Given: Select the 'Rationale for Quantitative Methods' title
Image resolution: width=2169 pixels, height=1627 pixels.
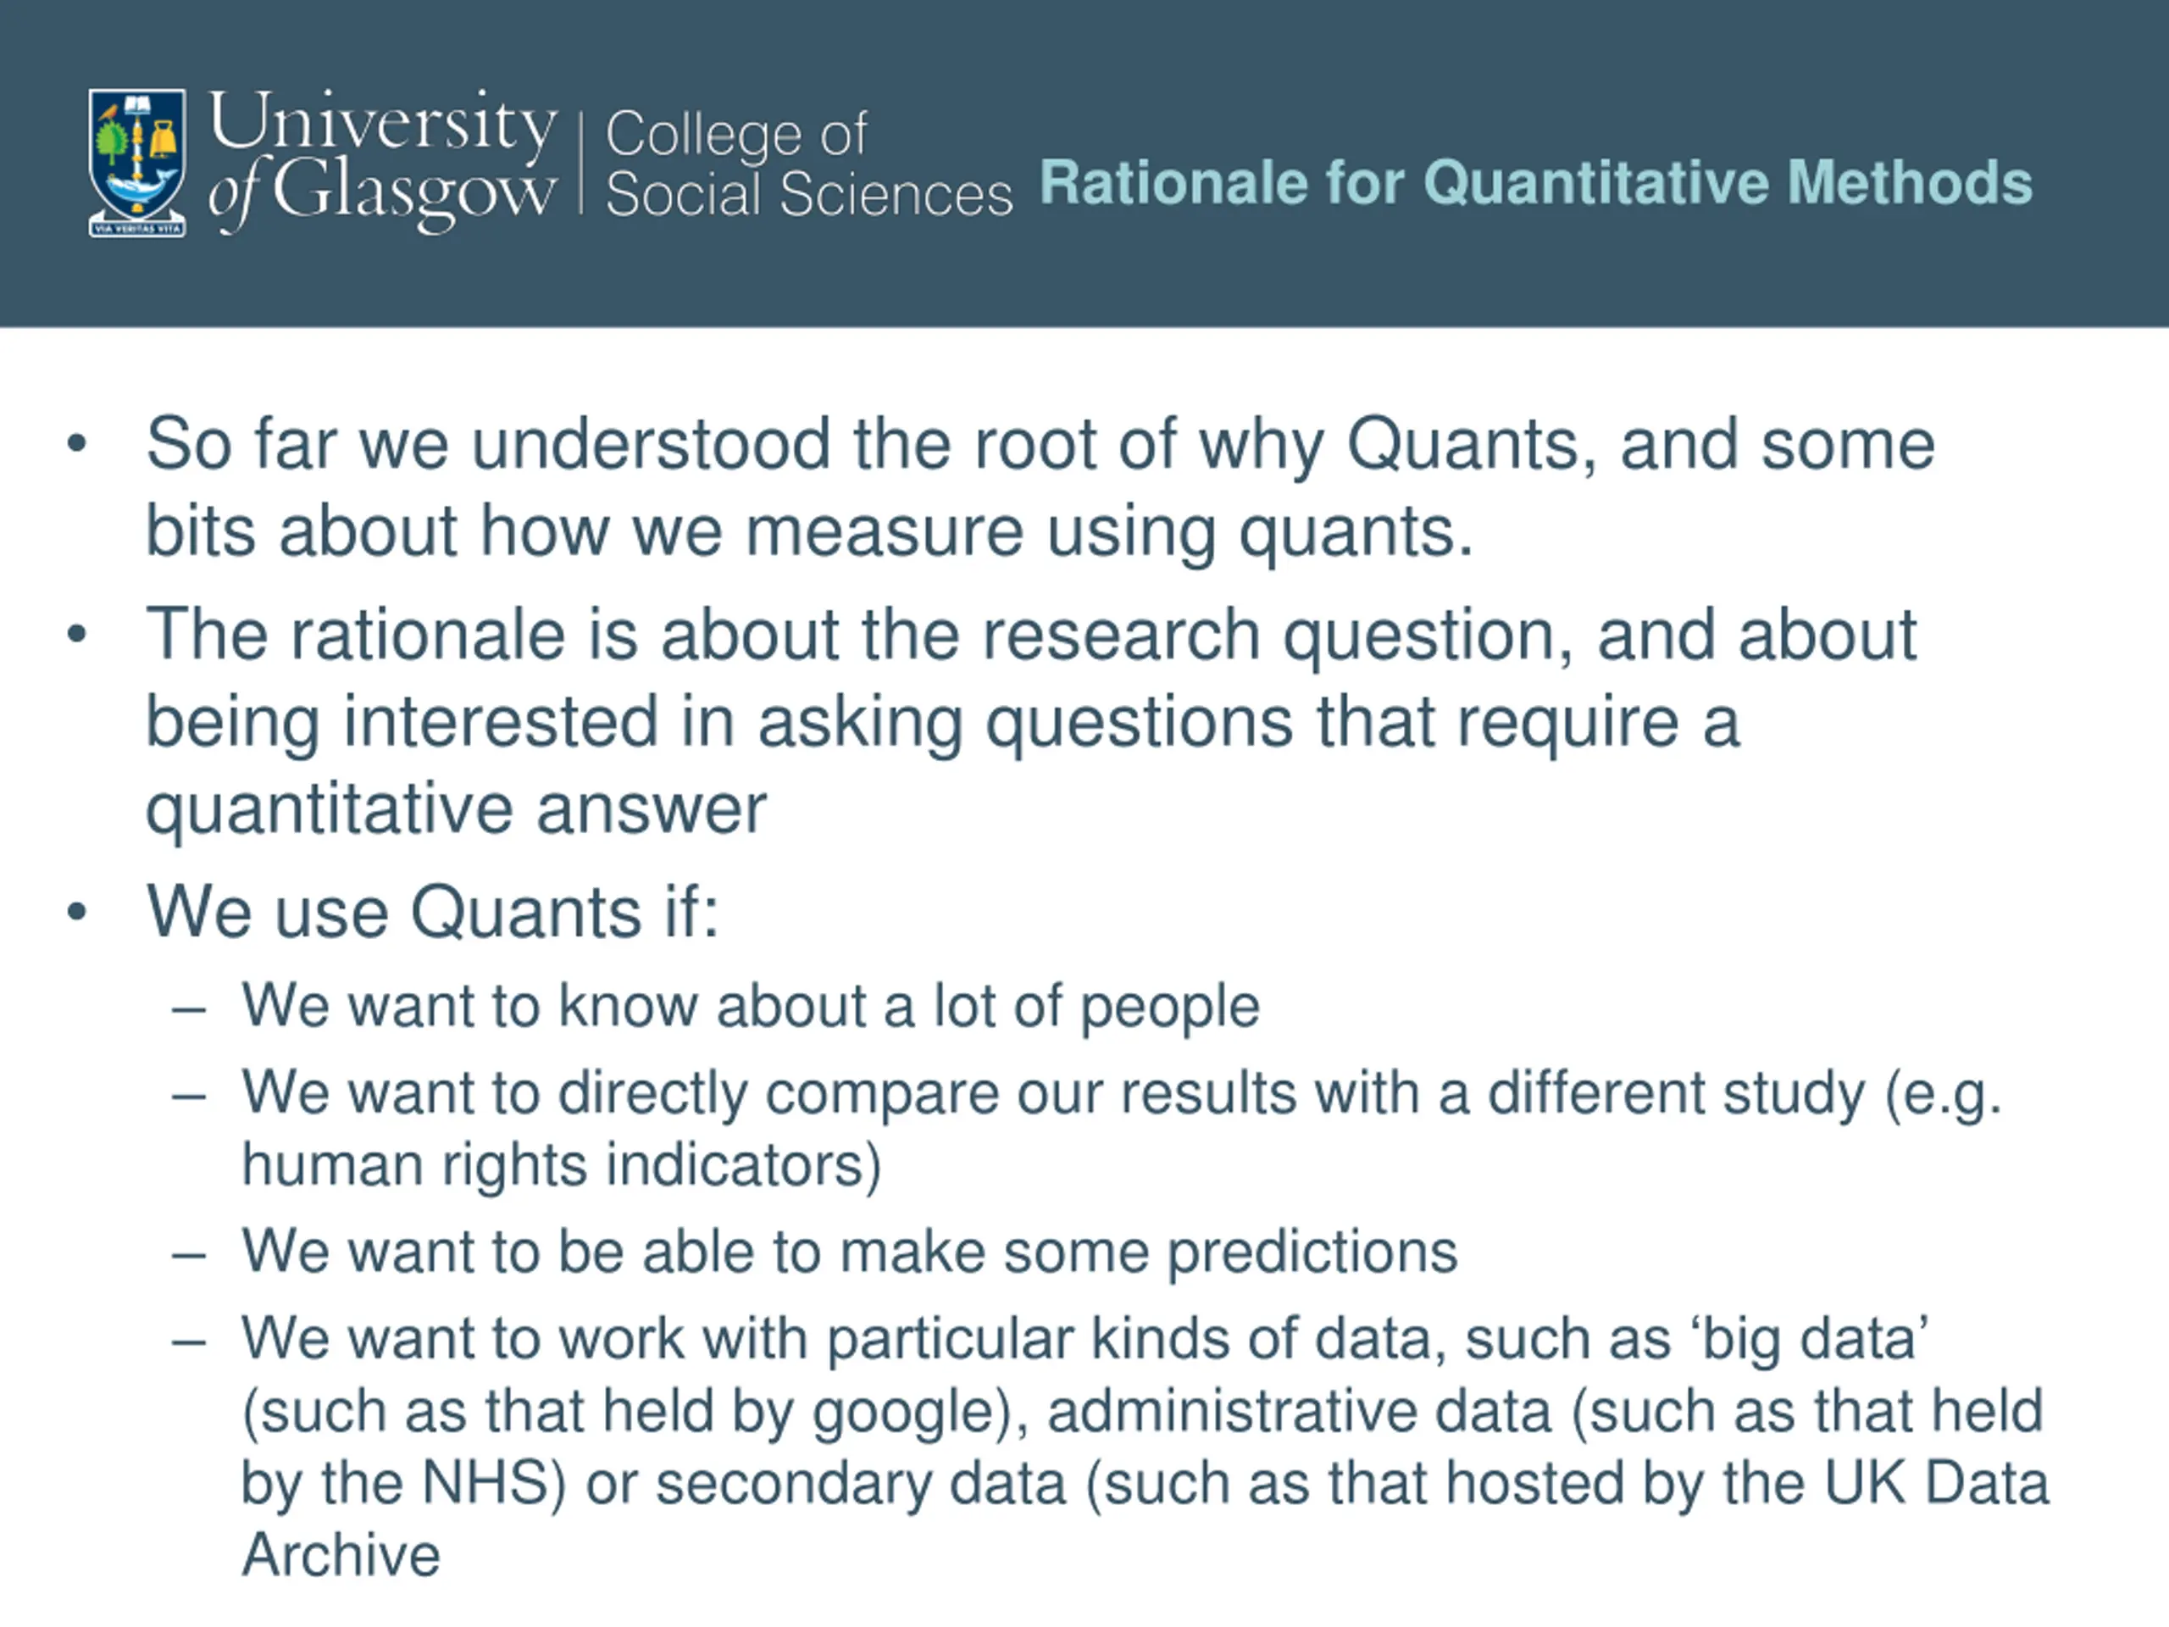Looking at the screenshot, I should click(1535, 182).
